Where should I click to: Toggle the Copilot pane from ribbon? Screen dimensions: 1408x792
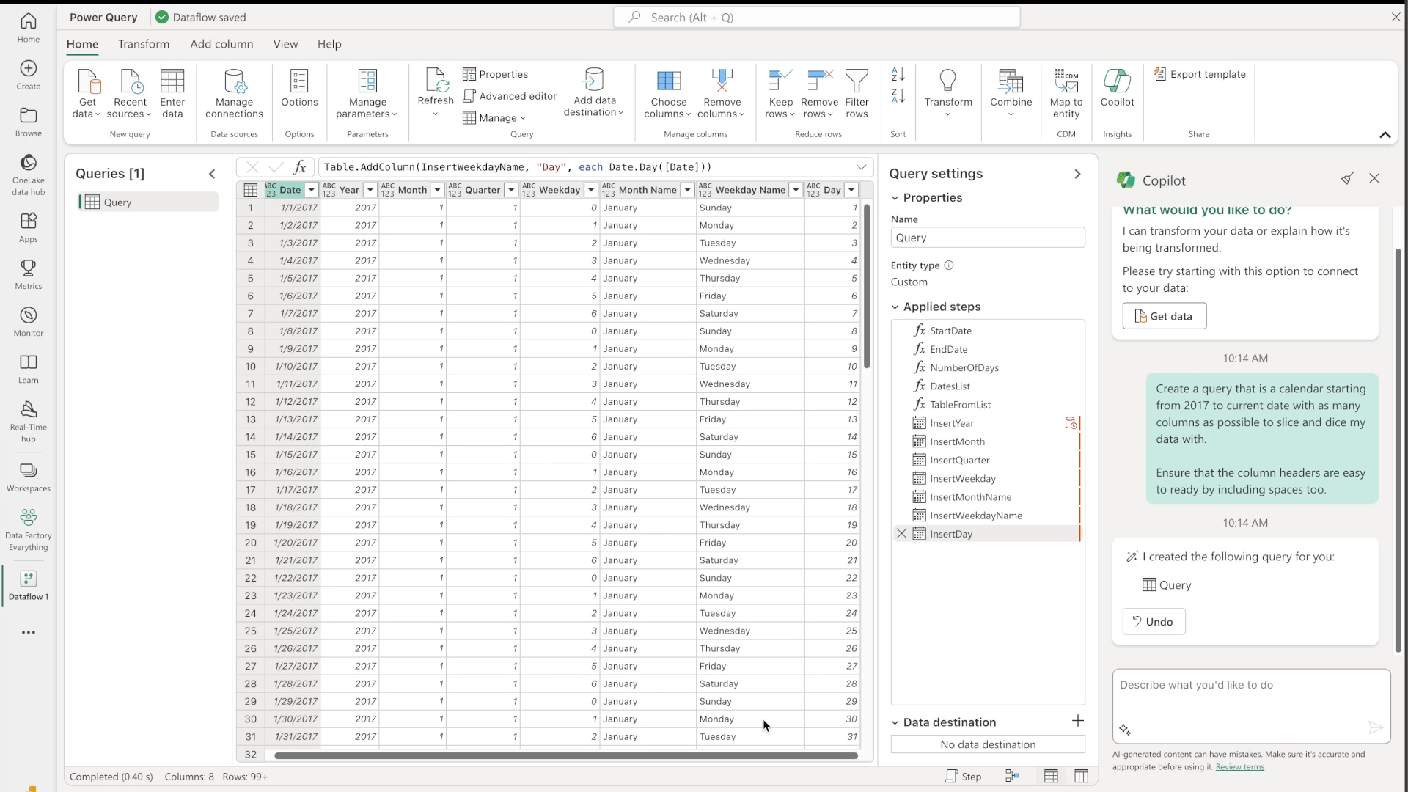coord(1117,88)
